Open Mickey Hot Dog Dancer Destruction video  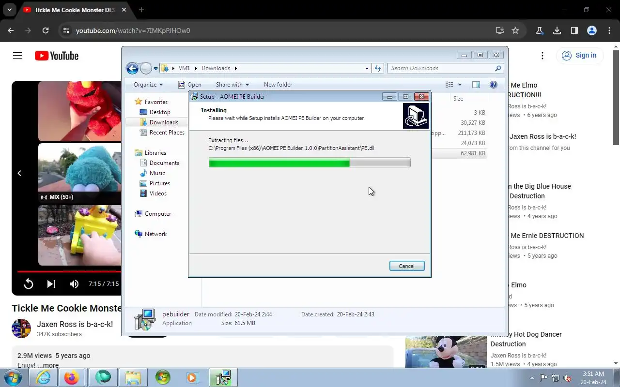(526, 339)
